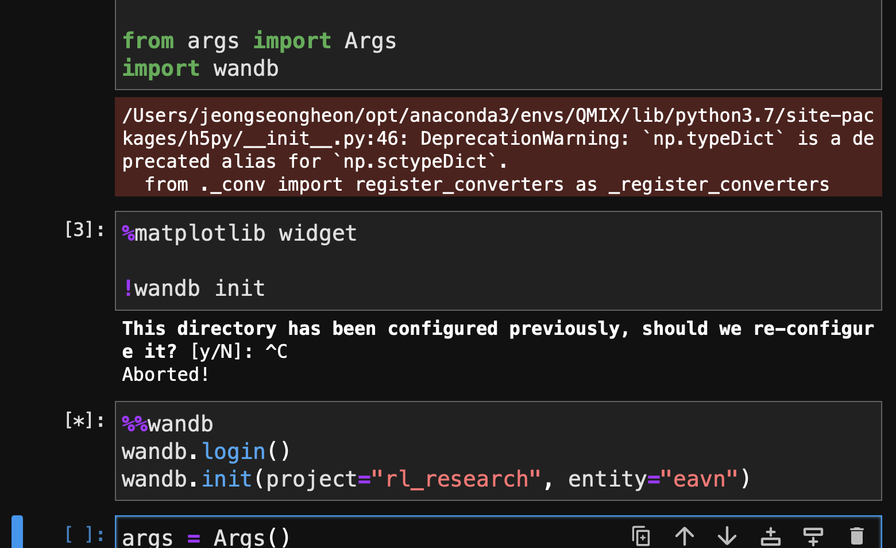Select the [3]: cell prompt
Screen dimensions: 896x548
click(84, 230)
